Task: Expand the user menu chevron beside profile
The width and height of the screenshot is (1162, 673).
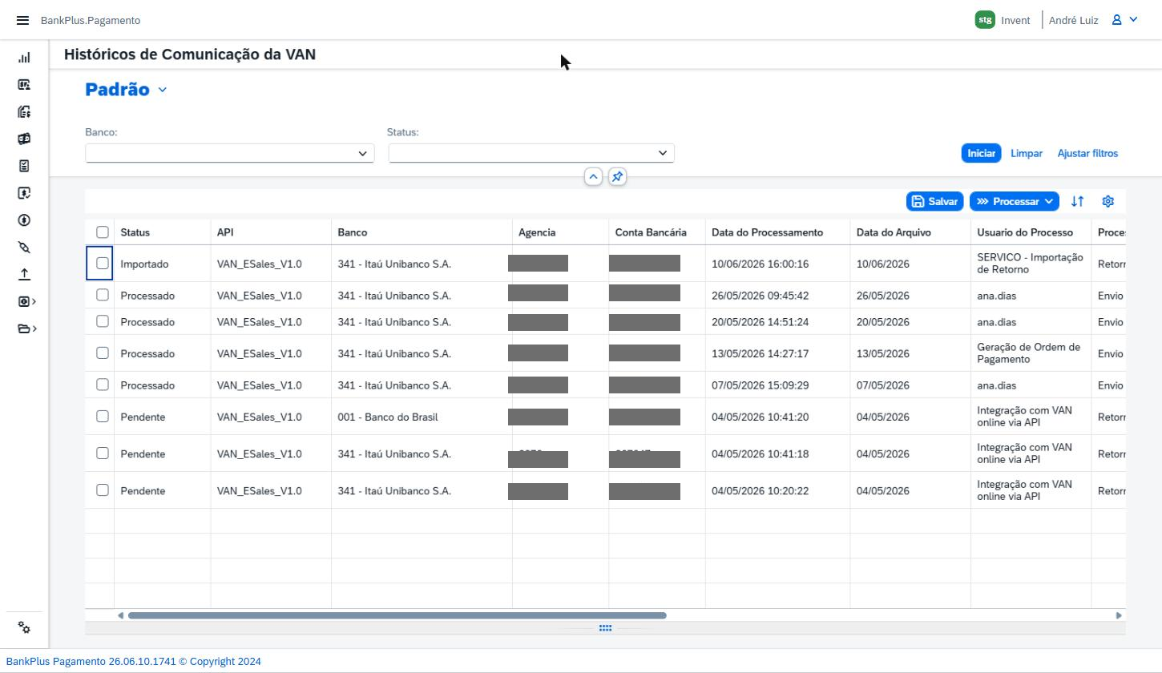Action: point(1133,20)
